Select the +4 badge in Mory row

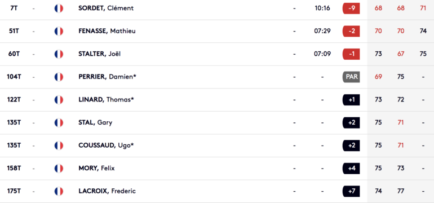coord(351,168)
